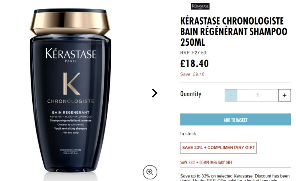The height and width of the screenshot is (181, 296).
Task: Decrease quantity with the minus button
Action: (x=231, y=95)
